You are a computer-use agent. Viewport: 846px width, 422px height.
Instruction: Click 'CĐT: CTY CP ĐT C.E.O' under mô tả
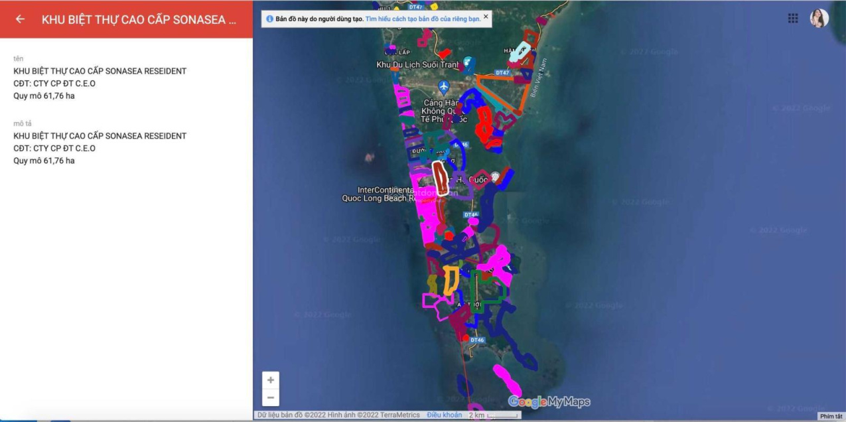point(54,148)
